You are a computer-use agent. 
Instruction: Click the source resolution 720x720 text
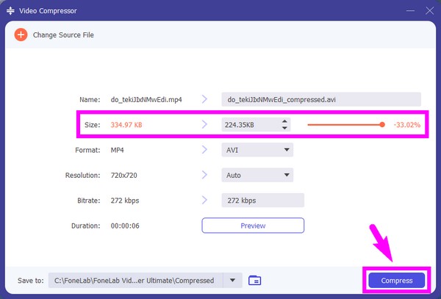coord(123,176)
